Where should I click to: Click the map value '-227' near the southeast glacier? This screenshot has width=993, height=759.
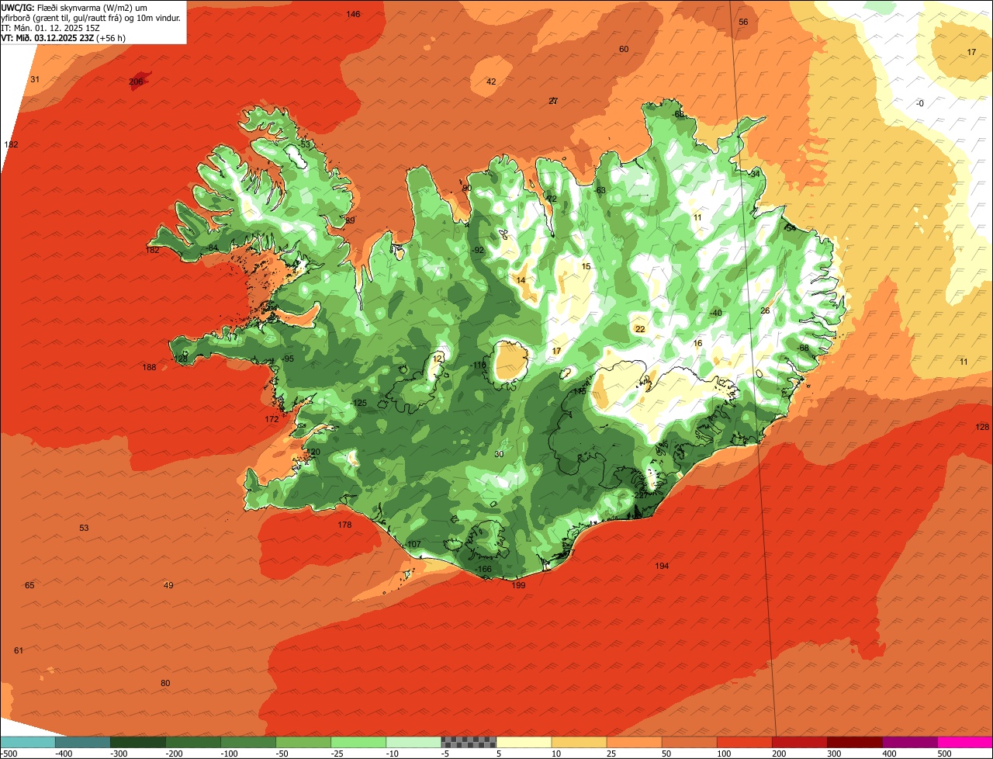point(639,495)
